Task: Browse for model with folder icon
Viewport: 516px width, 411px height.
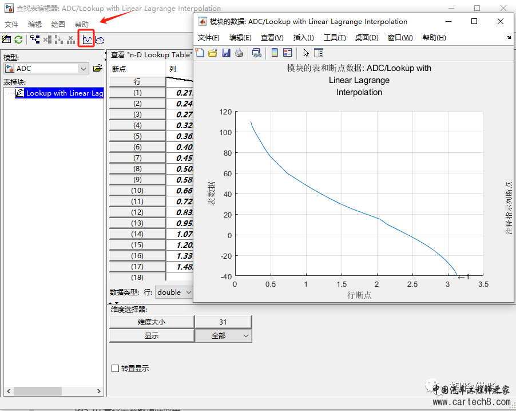Action: click(x=97, y=68)
